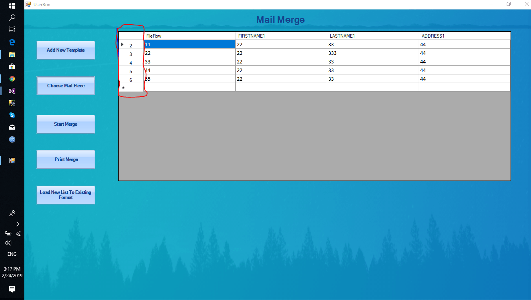
Task: Start the merge with Start Merge button
Action: click(x=66, y=124)
